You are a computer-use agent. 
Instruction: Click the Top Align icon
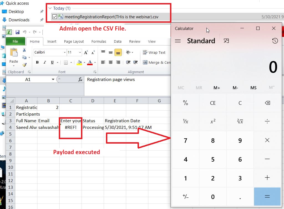pyautogui.click(x=103, y=52)
